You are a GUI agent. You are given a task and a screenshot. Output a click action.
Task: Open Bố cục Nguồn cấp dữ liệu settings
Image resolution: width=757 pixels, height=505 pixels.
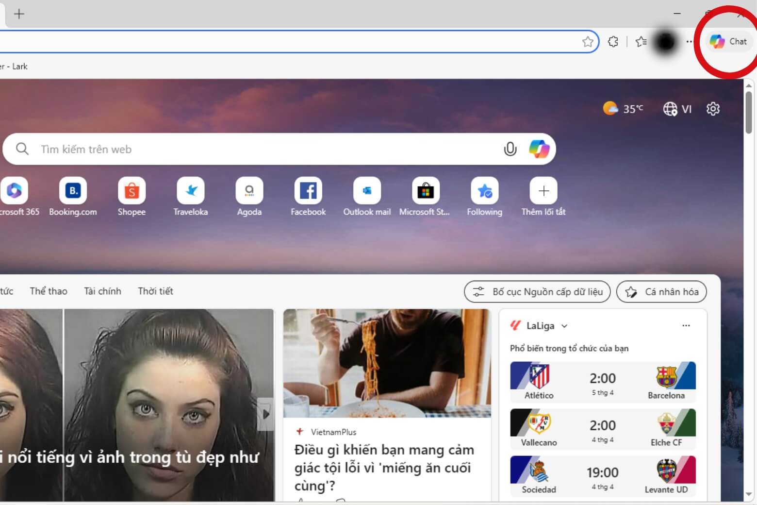pos(537,291)
